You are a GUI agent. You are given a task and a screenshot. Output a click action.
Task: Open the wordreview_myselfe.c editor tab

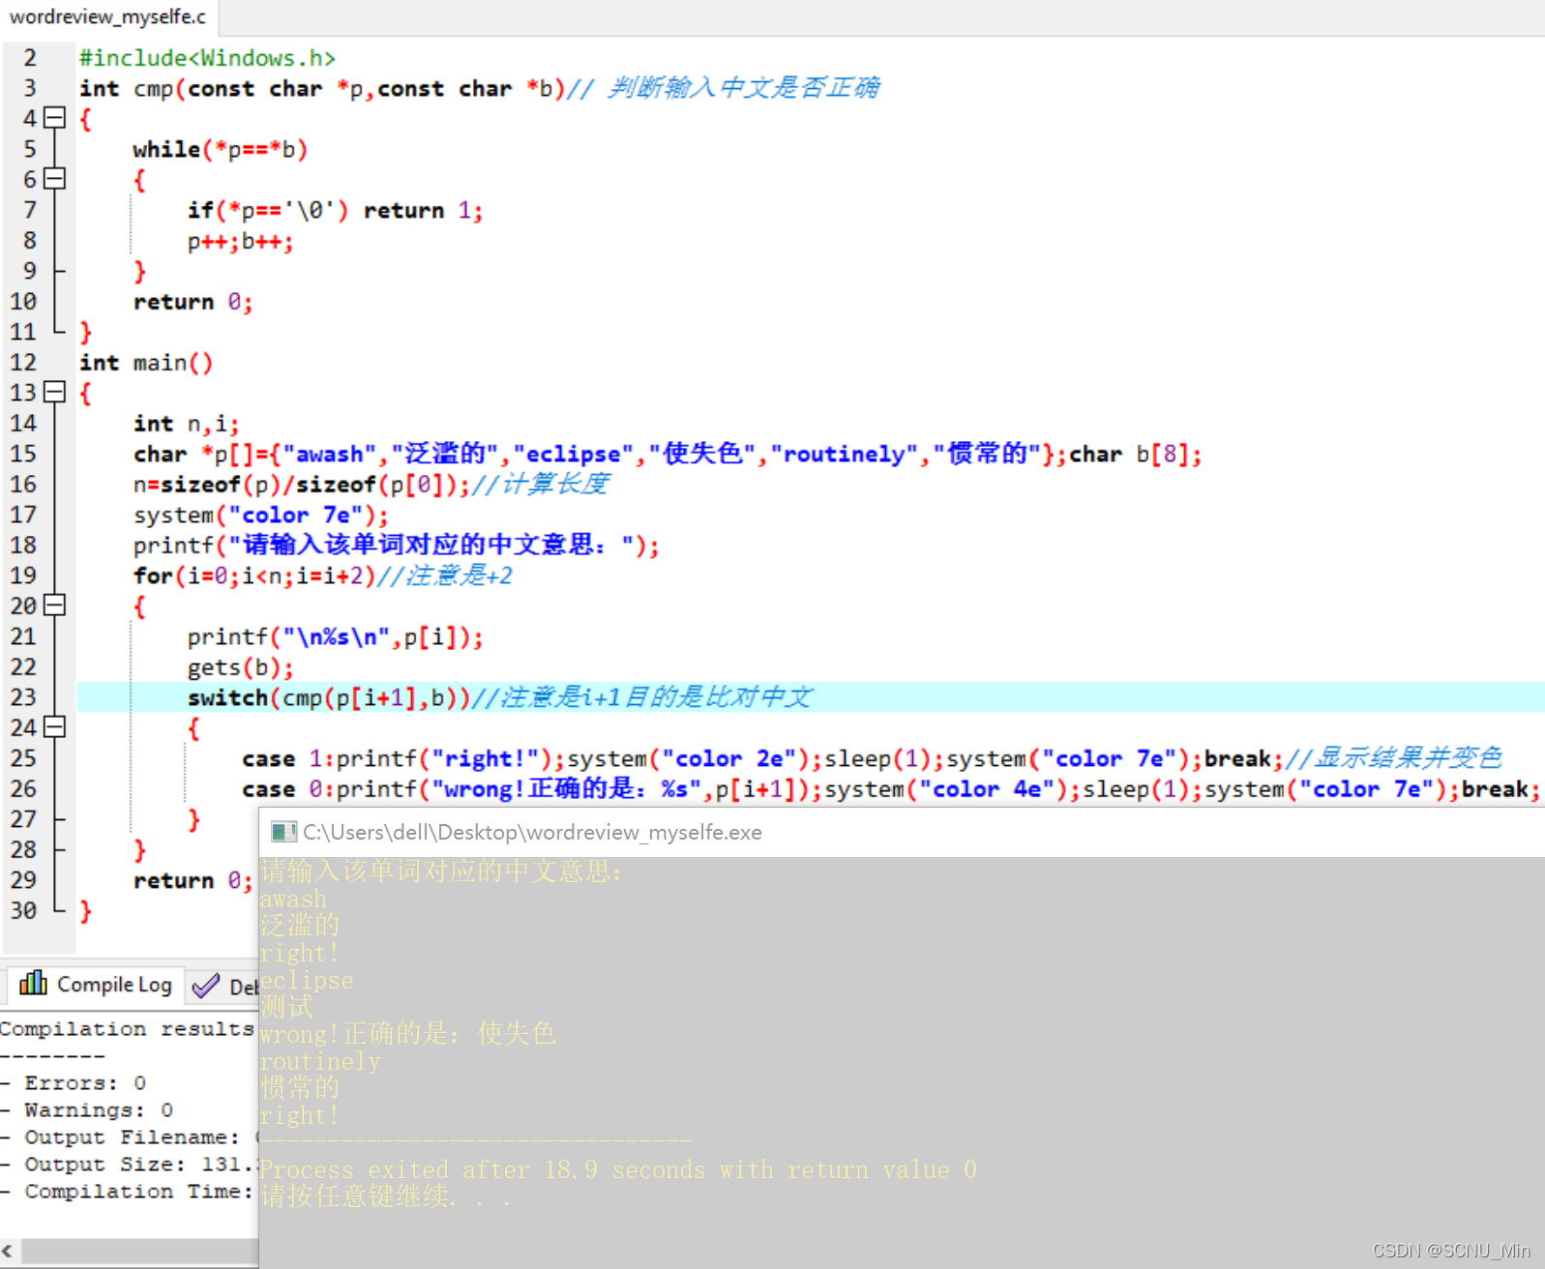pyautogui.click(x=107, y=16)
